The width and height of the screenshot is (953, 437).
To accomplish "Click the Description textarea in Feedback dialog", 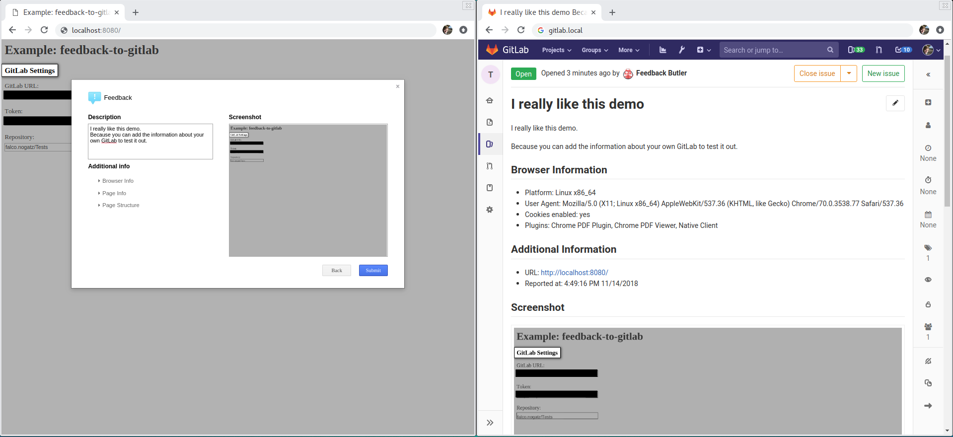I will [x=150, y=142].
